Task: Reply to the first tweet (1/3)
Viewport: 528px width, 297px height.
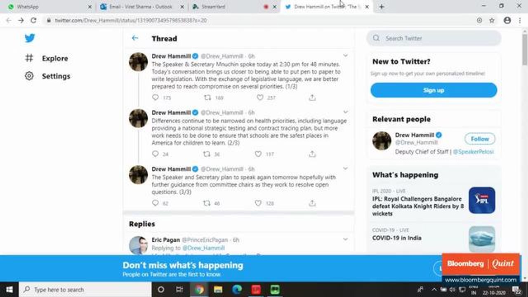Action: pyautogui.click(x=155, y=98)
